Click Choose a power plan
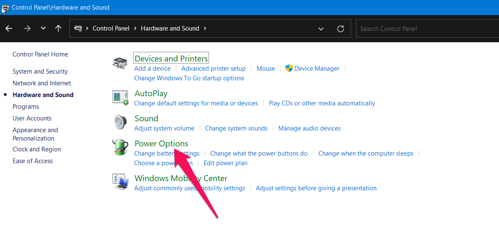This screenshot has height=248, width=499. click(163, 163)
